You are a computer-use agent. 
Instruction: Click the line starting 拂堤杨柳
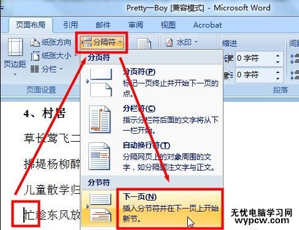[x=52, y=164]
